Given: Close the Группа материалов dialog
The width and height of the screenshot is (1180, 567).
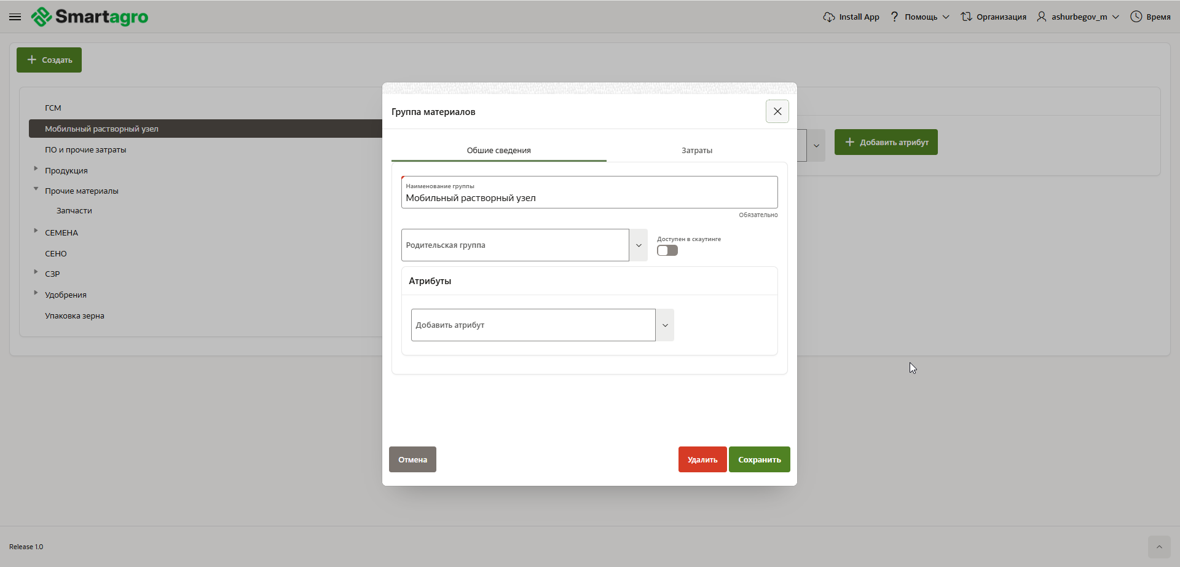Looking at the screenshot, I should [777, 111].
